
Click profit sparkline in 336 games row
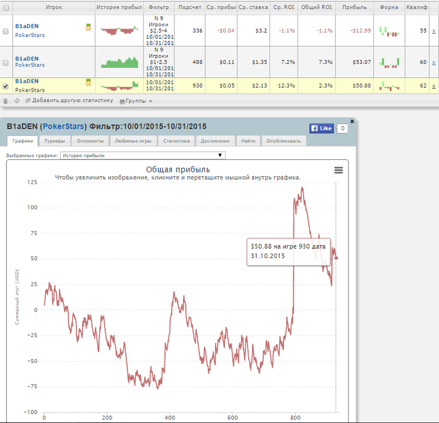[120, 31]
